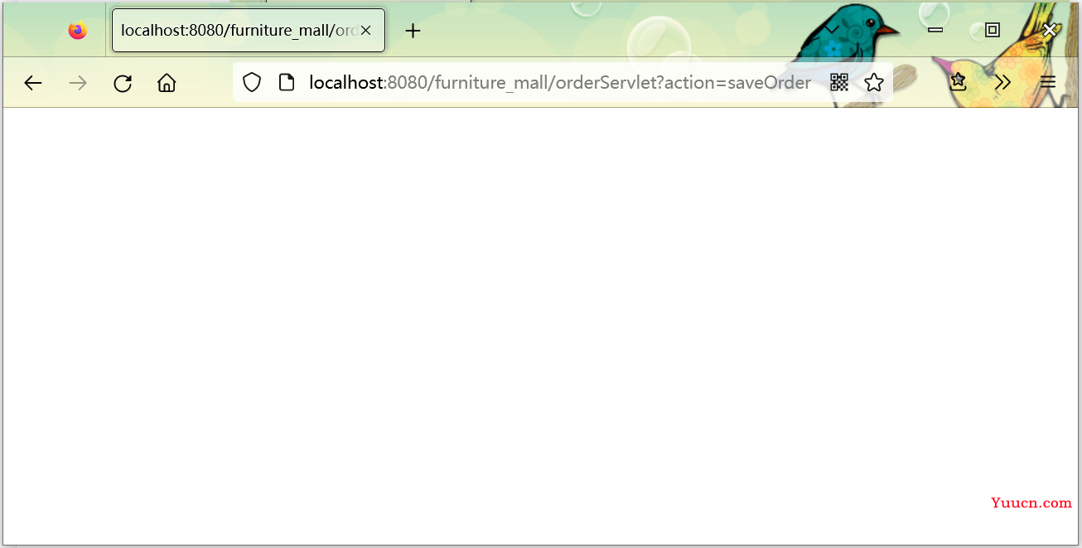
Task: Minimize the Firefox window
Action: click(935, 30)
